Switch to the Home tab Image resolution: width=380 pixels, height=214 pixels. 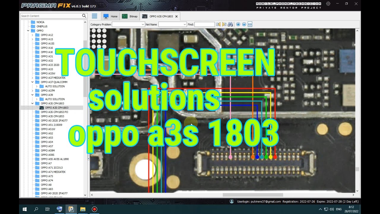pyautogui.click(x=110, y=16)
